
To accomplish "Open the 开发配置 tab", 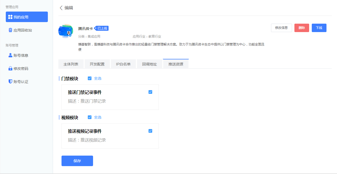I will click(x=97, y=64).
